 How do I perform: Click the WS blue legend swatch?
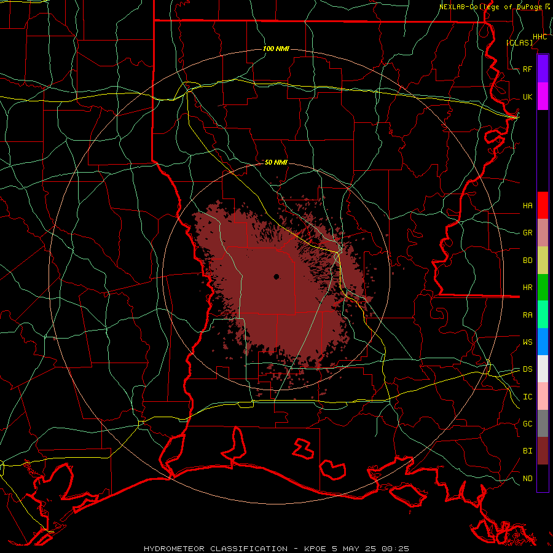(543, 342)
